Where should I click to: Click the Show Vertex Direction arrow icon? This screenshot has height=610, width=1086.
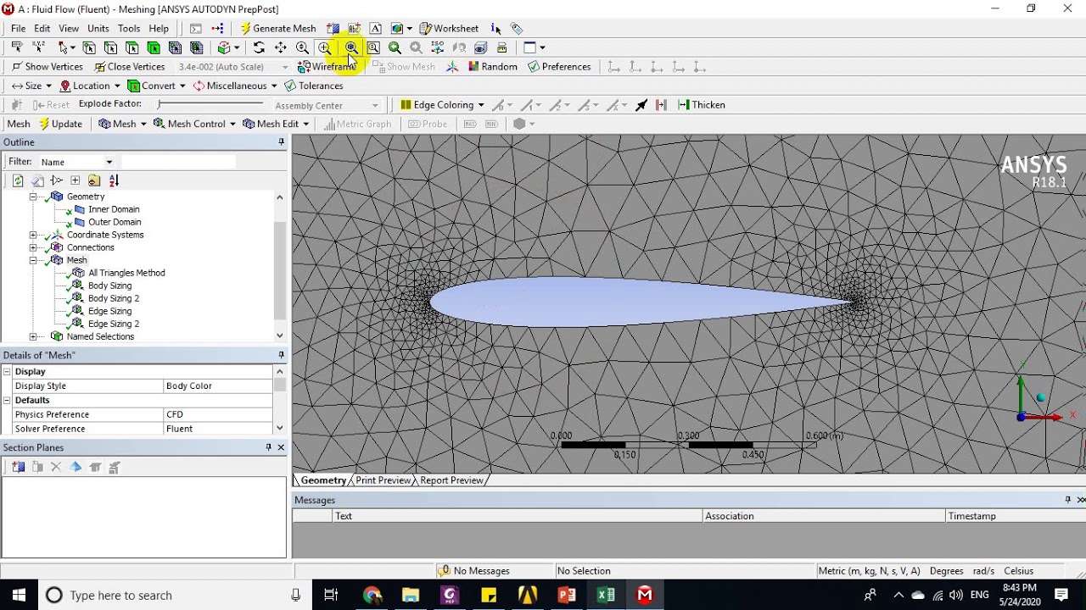(641, 105)
